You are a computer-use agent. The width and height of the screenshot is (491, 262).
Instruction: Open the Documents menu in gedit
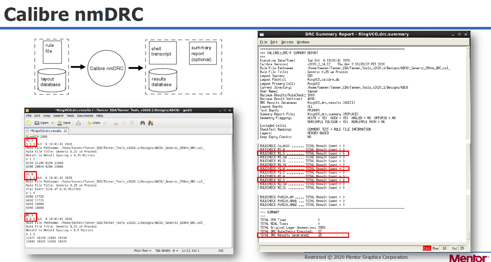point(85,116)
